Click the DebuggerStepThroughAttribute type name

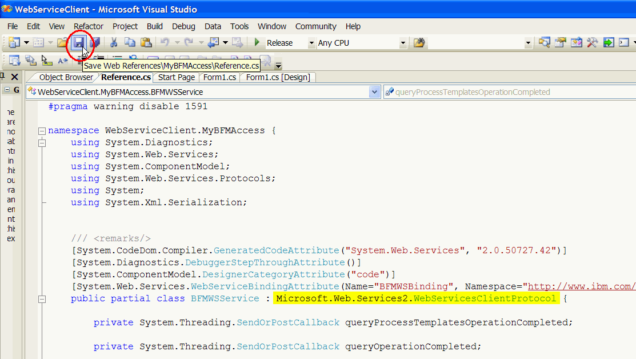tap(265, 262)
